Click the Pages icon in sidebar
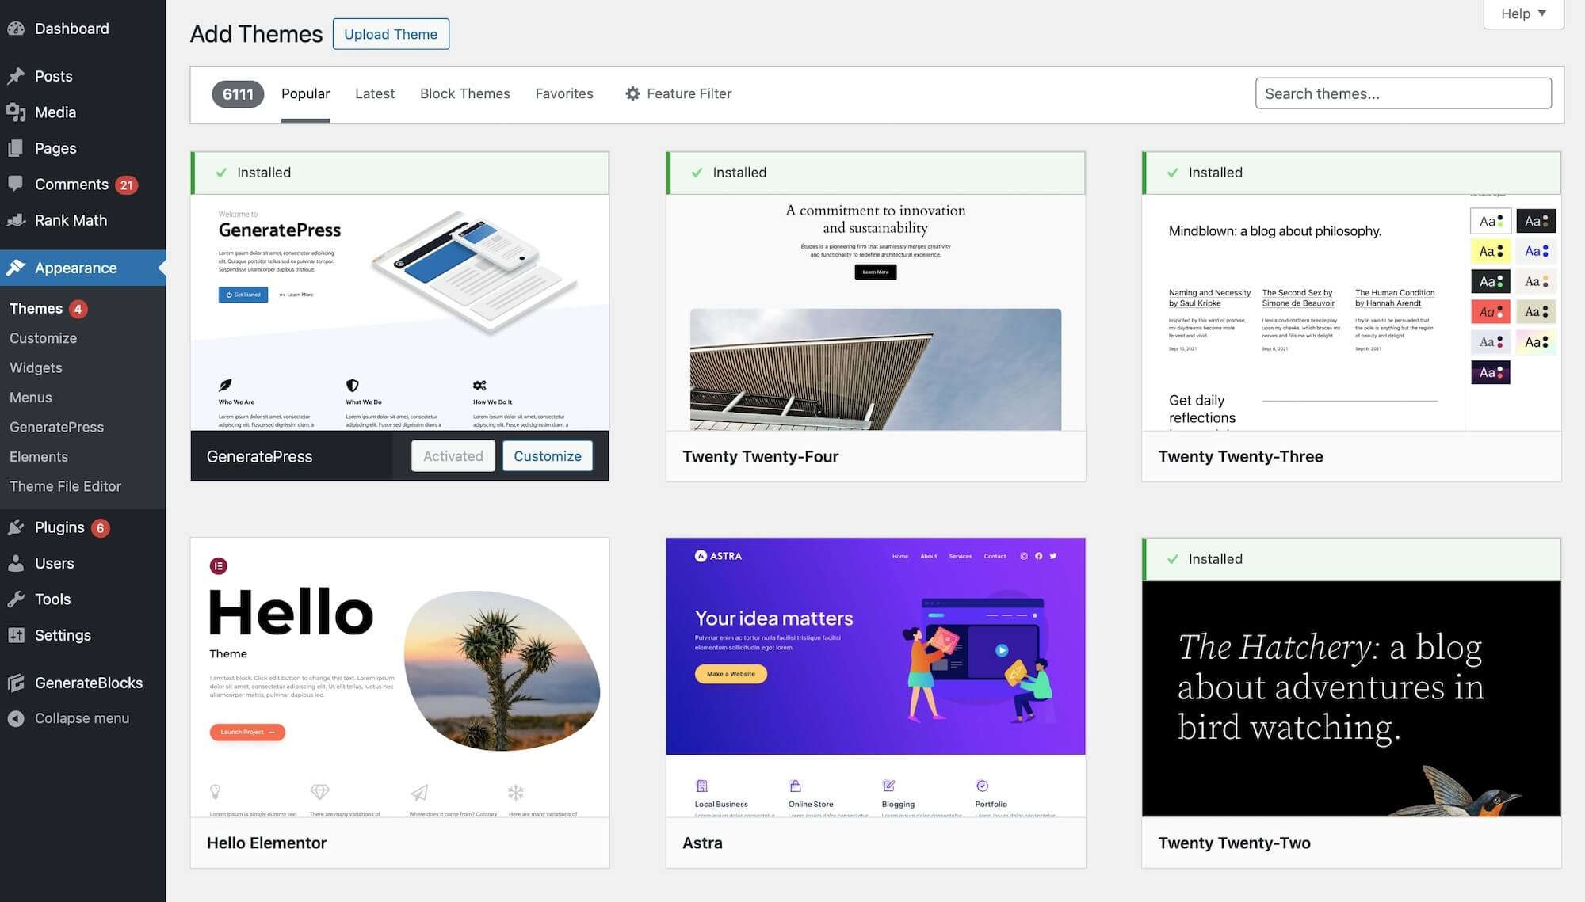The image size is (1585, 902). click(x=17, y=148)
